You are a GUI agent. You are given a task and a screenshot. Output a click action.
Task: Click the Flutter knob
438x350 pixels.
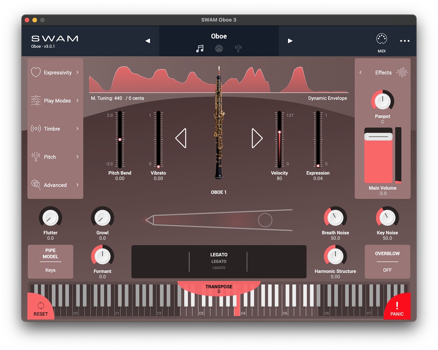pyautogui.click(x=50, y=218)
